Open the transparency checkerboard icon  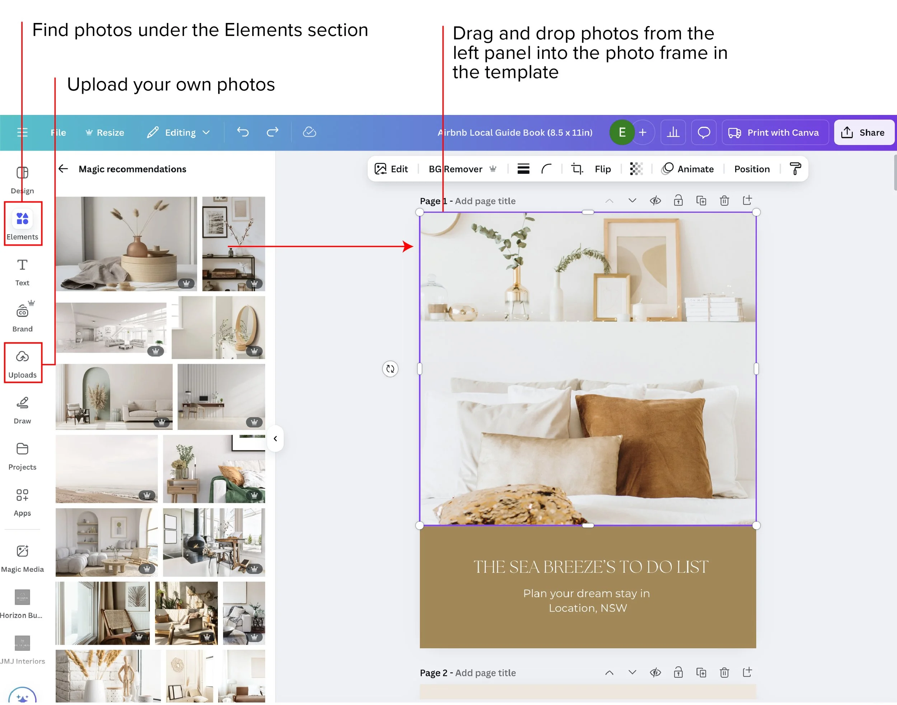pyautogui.click(x=636, y=169)
